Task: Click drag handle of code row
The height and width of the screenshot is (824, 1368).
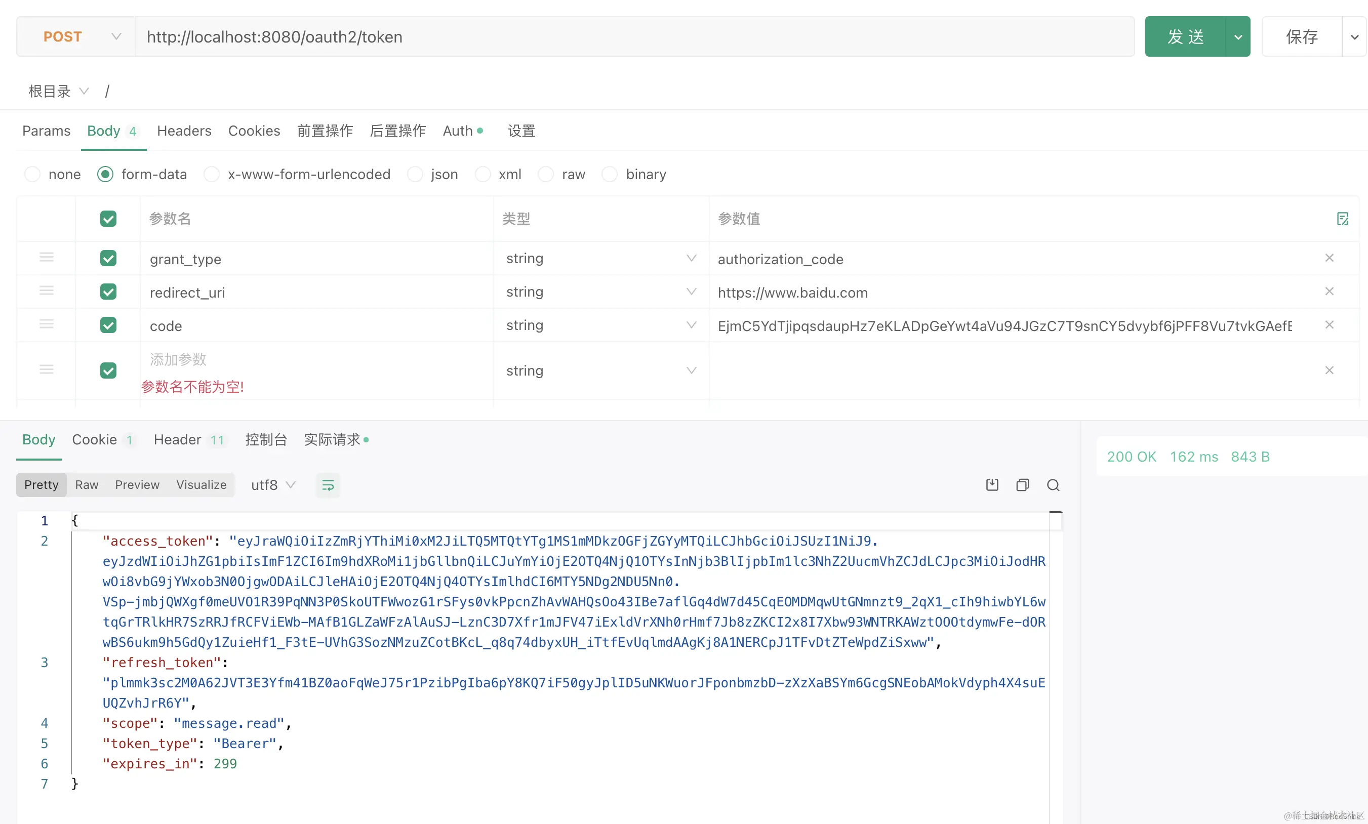Action: (47, 324)
